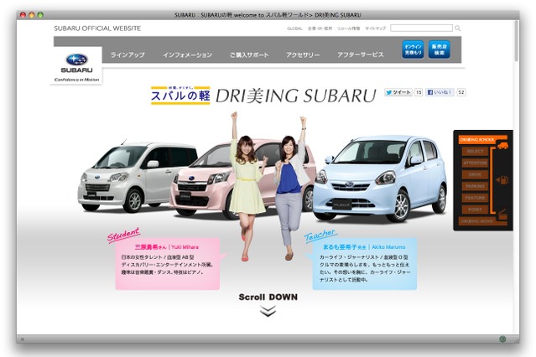Click the green status icon in bottom bar
Screen dimensions: 536x357
pos(502,339)
